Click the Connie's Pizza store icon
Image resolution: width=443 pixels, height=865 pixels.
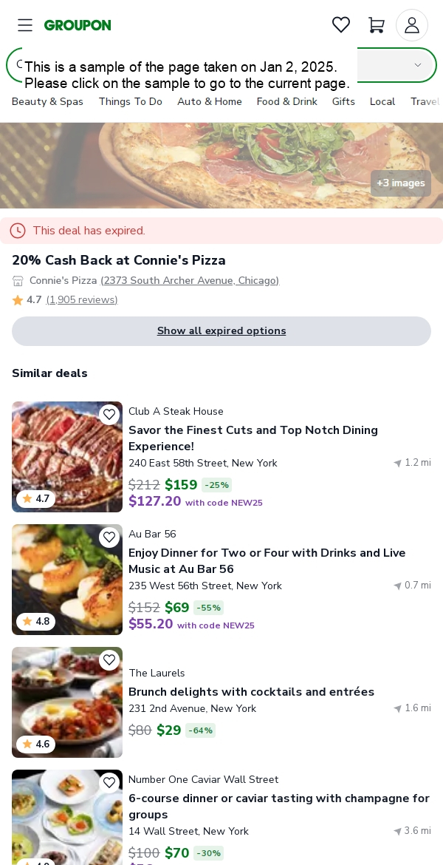[x=18, y=281]
